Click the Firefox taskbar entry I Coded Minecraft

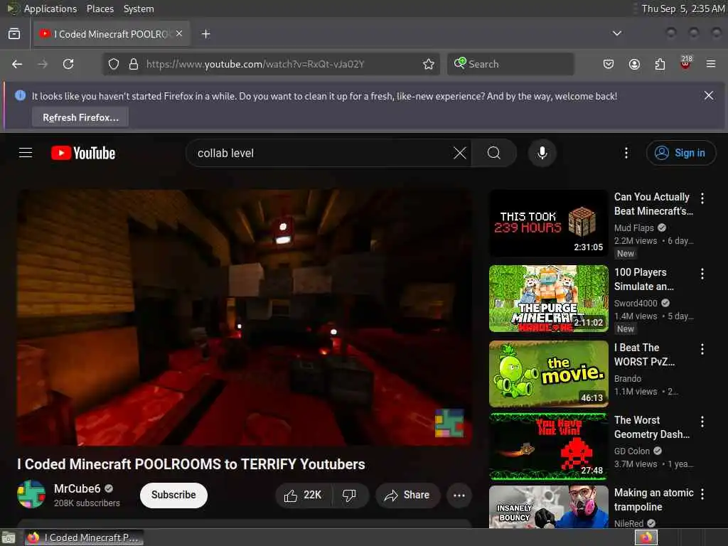pyautogui.click(x=84, y=537)
